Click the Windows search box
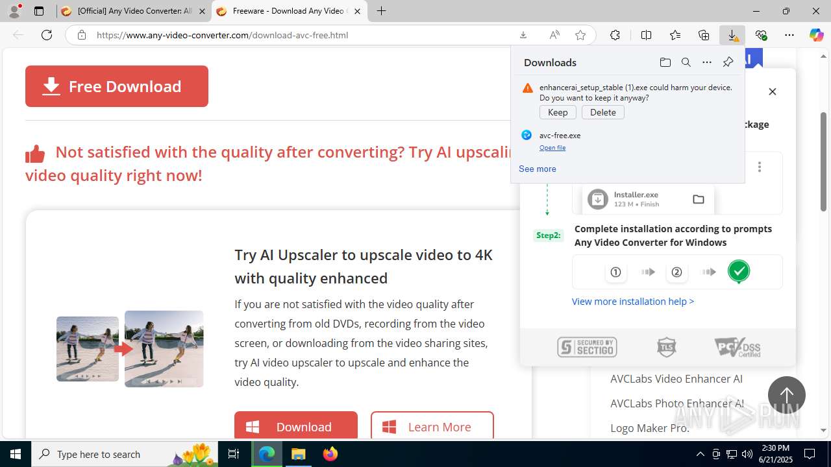 [125, 454]
